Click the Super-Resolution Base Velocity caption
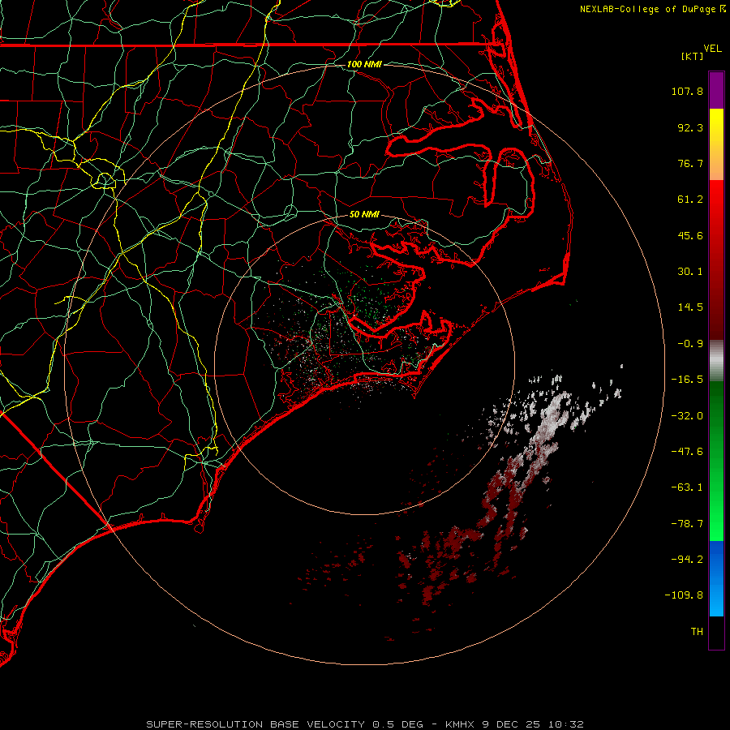The width and height of the screenshot is (730, 730). pos(364,724)
